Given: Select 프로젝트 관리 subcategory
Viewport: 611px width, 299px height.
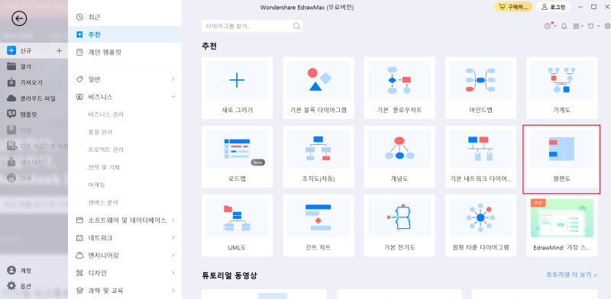Looking at the screenshot, I should 106,149.
